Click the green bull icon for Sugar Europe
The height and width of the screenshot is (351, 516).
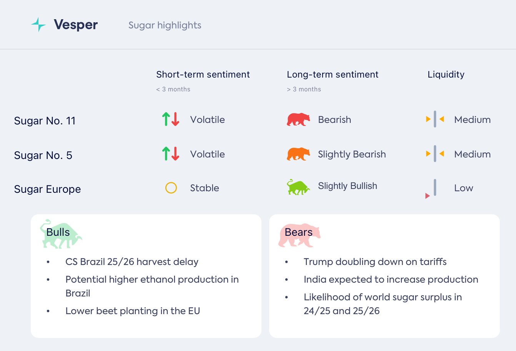pyautogui.click(x=298, y=187)
